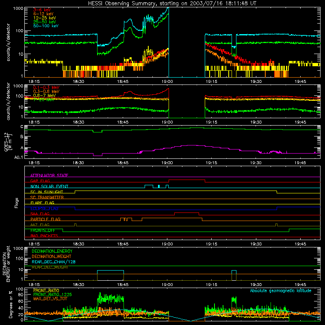
Task: Click the C class tick on GOES panel
Action: [22, 127]
